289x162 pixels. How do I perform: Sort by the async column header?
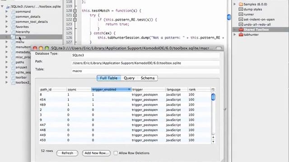tap(79, 90)
